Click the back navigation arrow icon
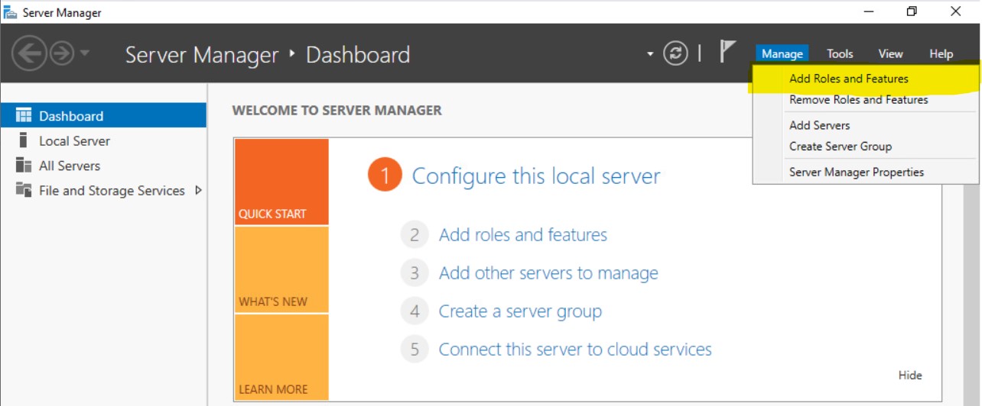 coord(28,53)
